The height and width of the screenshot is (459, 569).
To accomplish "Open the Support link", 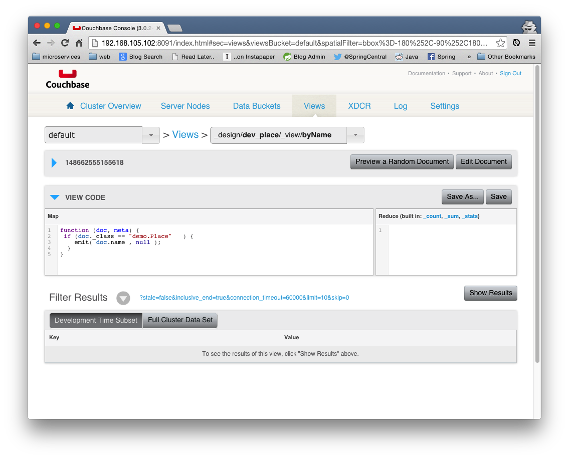I will pos(462,73).
